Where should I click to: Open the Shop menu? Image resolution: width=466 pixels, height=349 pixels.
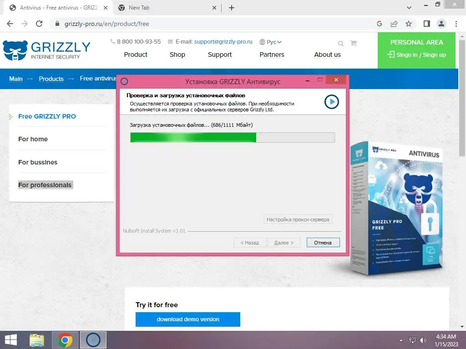pyautogui.click(x=177, y=55)
